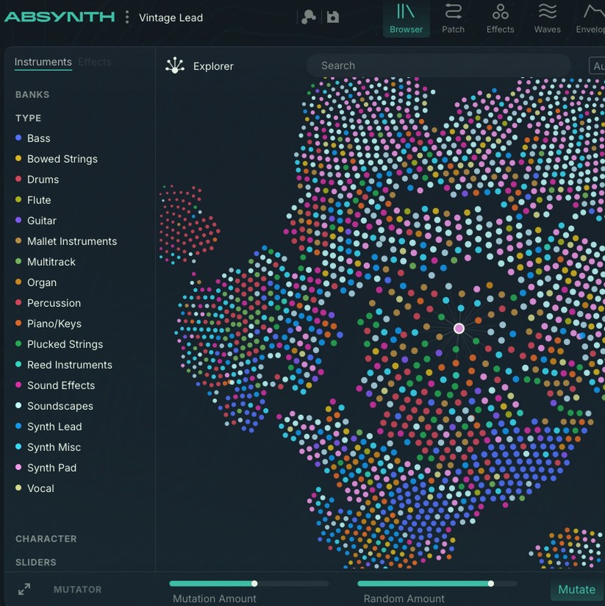Click the save preset icon
Image resolution: width=605 pixels, height=606 pixels.
332,17
